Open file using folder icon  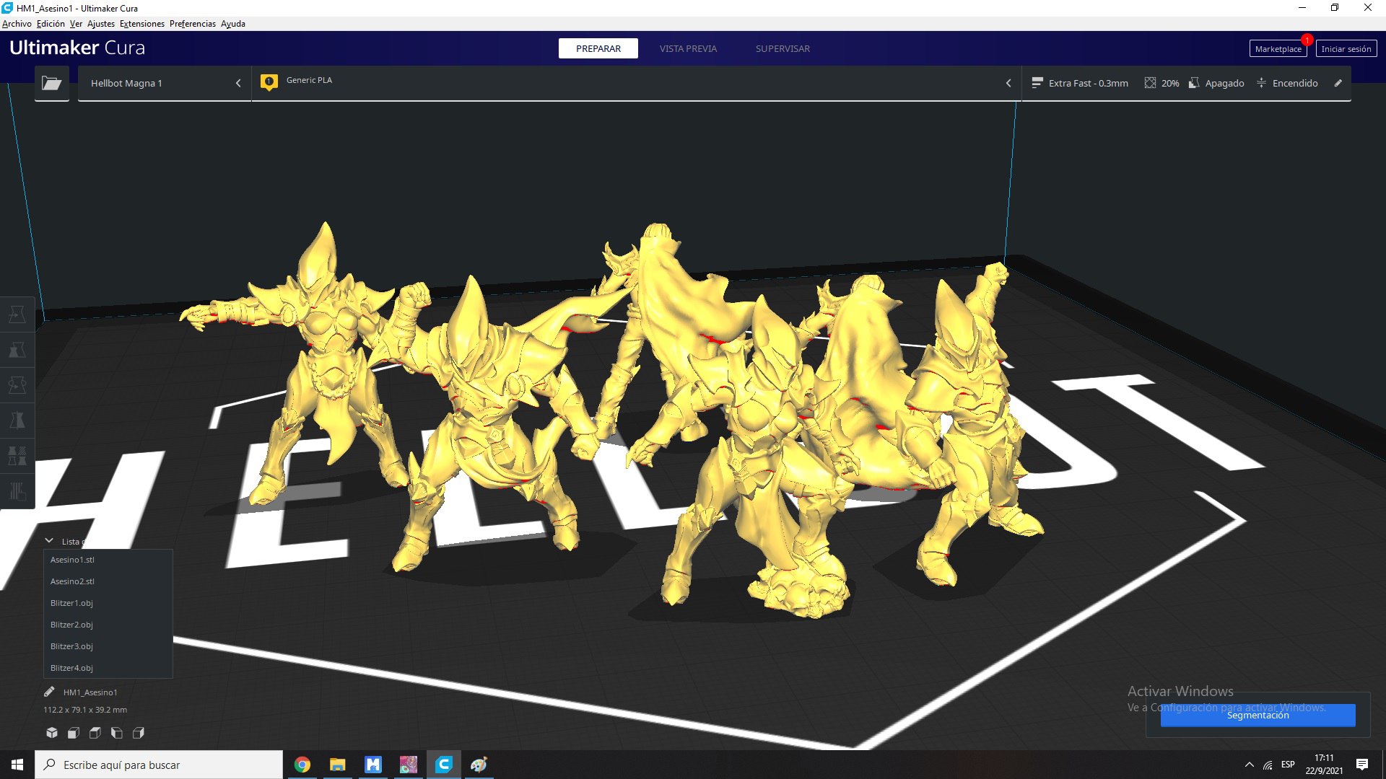pyautogui.click(x=51, y=83)
